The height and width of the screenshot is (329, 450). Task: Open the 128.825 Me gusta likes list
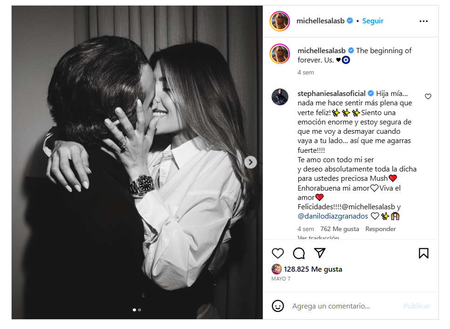313,269
